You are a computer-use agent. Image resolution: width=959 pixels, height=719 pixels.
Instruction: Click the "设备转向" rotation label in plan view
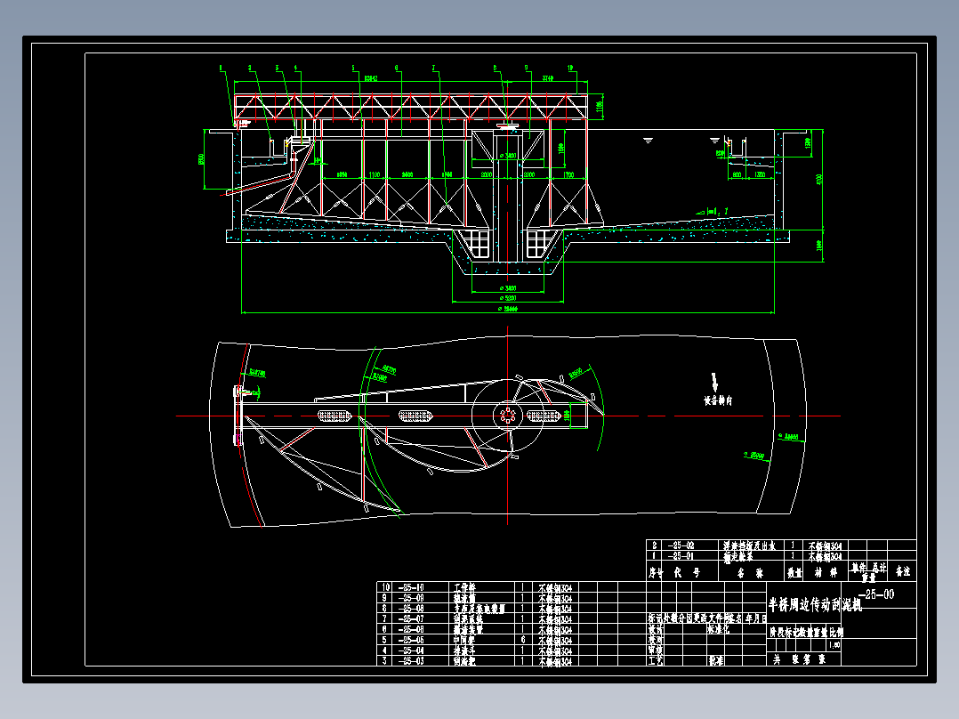(x=718, y=400)
